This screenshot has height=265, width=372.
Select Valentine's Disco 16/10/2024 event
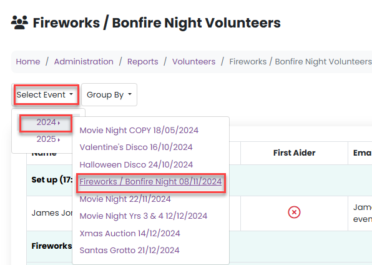[136, 147]
